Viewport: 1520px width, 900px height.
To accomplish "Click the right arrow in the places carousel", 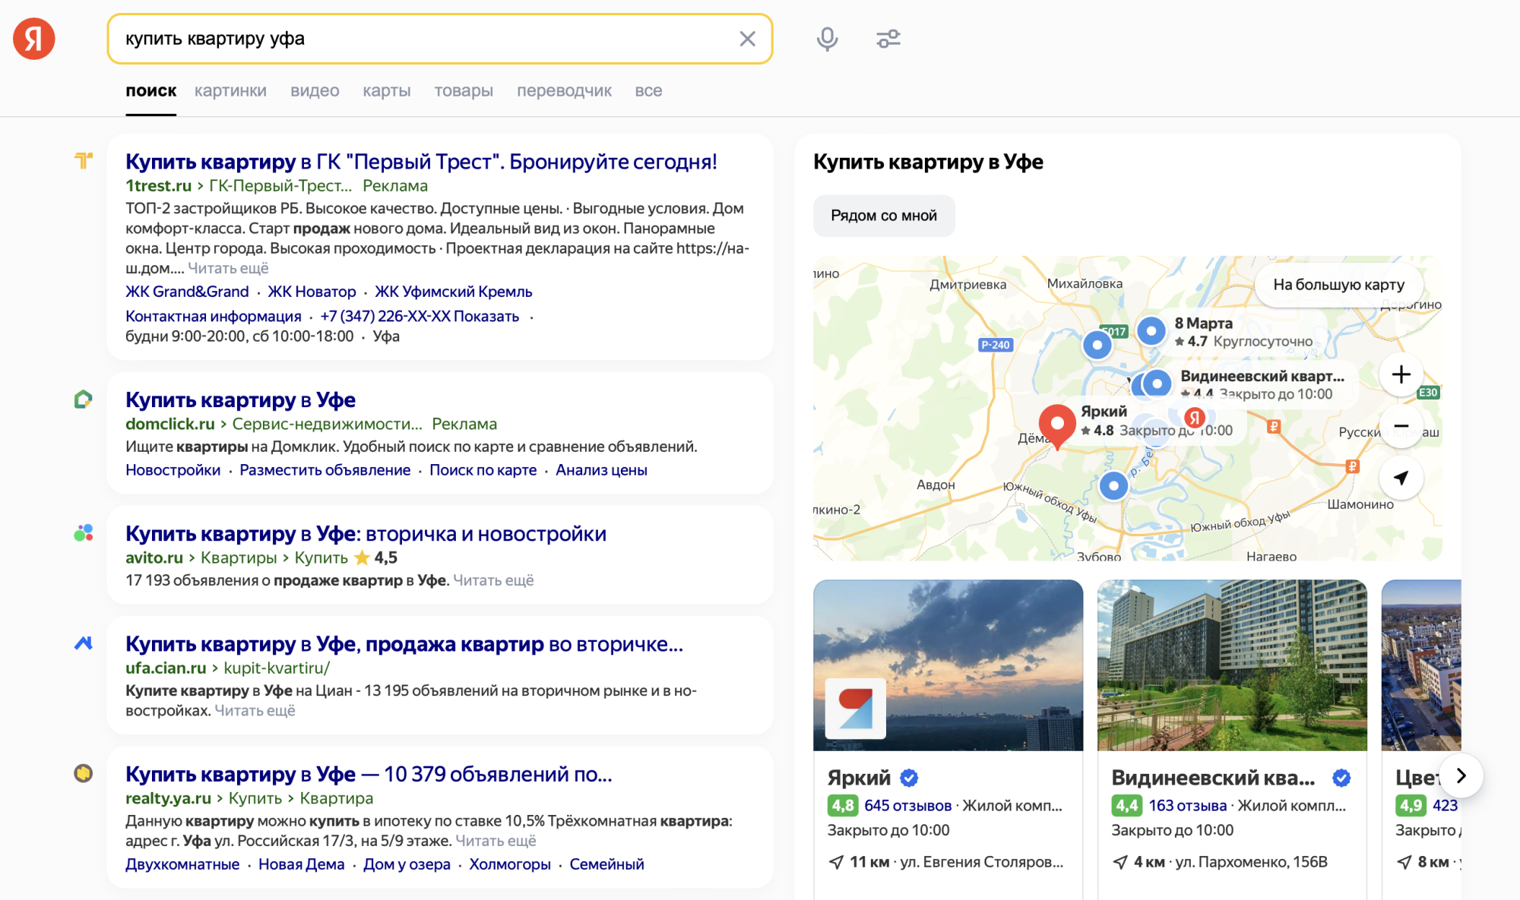I will pos(1460,775).
